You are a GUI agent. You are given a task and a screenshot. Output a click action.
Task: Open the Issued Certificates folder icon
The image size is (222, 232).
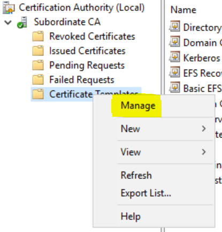38,51
